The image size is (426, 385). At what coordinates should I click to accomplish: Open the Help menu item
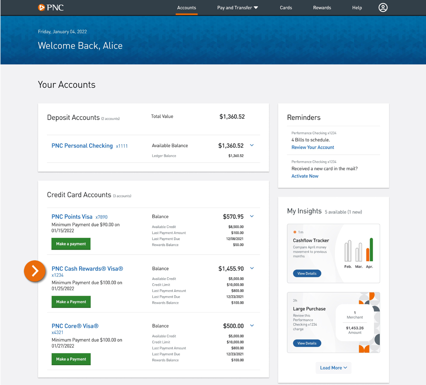(357, 8)
